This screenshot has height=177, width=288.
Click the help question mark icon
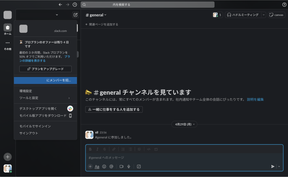(284, 4)
